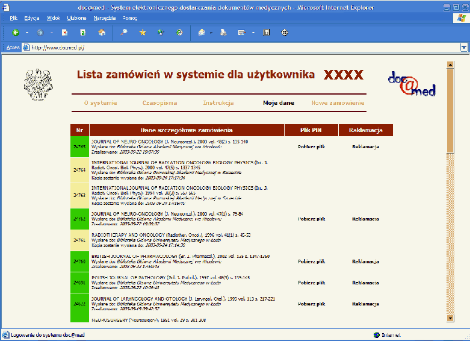Click the Back navigation arrow button

click(x=15, y=33)
